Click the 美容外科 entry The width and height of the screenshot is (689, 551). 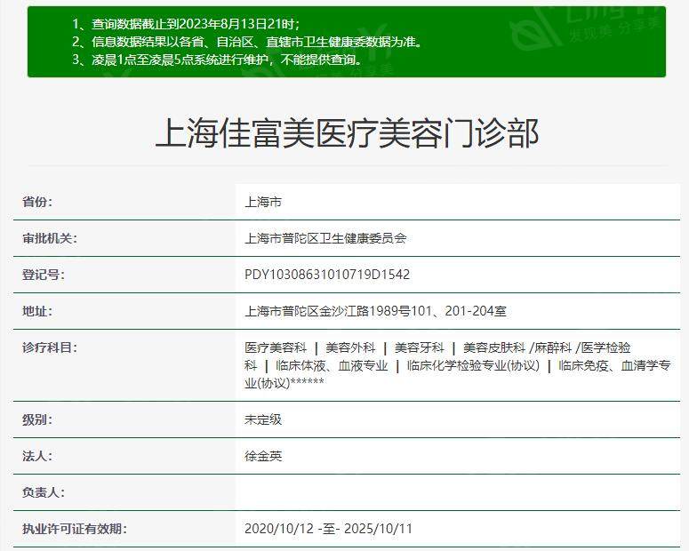[350, 347]
